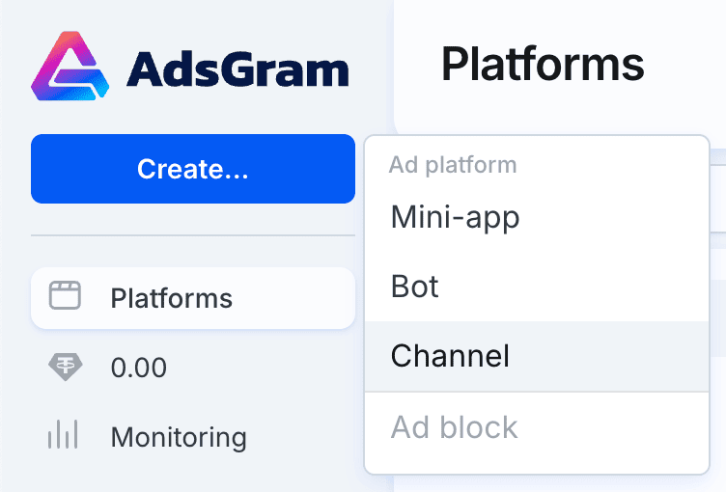The height and width of the screenshot is (492, 726).
Task: Select Mini-app from the dropdown menu
Action: coord(537,217)
